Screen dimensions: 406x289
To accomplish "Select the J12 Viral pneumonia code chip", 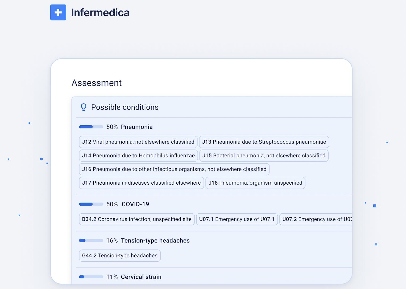I will pos(138,142).
